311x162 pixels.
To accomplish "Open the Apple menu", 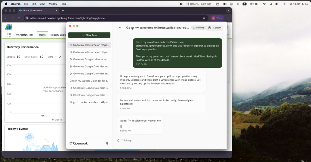I will coord(6,4).
